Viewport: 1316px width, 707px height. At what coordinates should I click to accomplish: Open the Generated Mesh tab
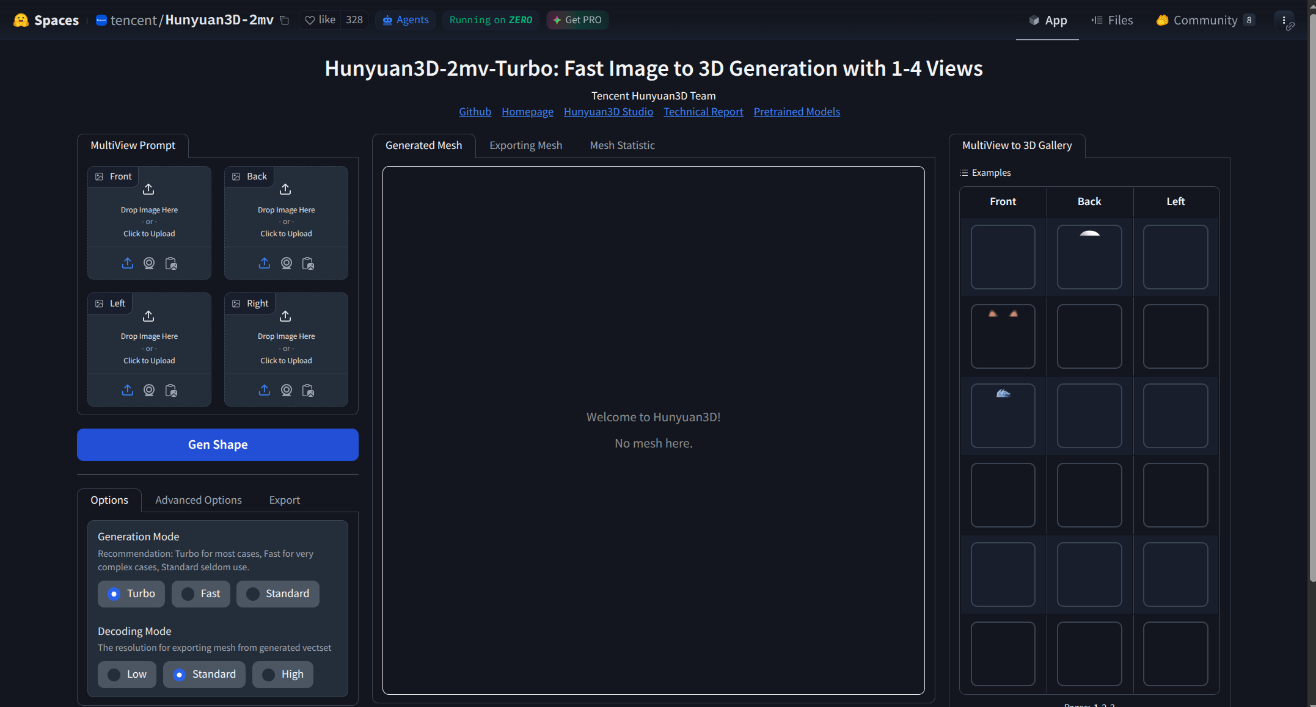(x=423, y=145)
